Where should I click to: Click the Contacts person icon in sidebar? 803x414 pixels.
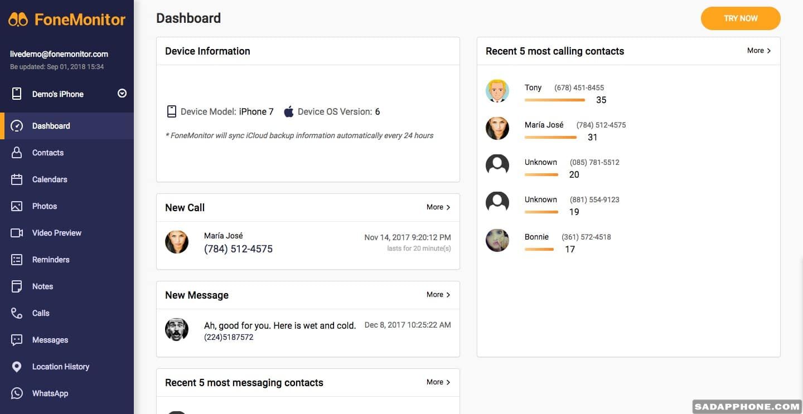click(17, 153)
